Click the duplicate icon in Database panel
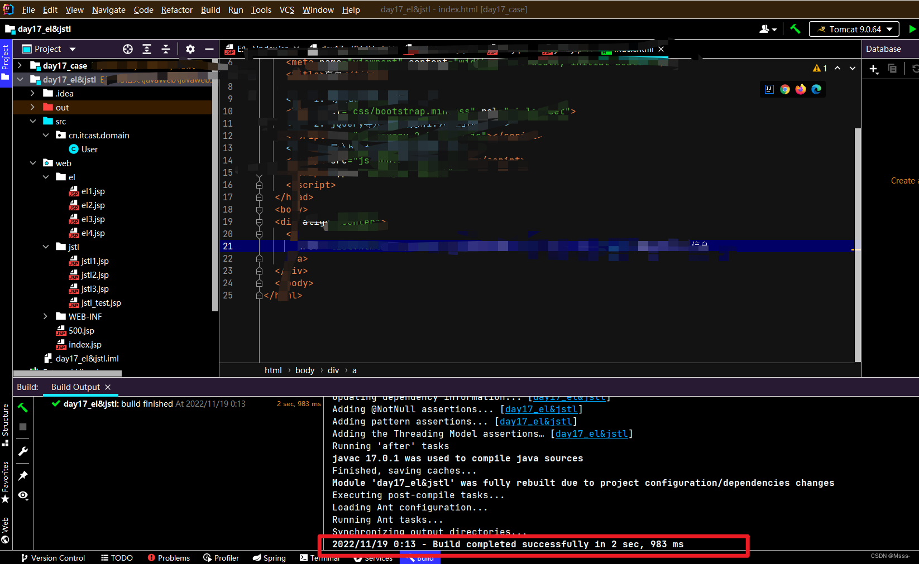Viewport: 919px width, 564px height. pos(892,69)
